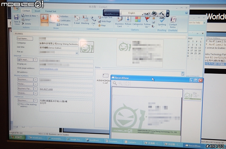The width and height of the screenshot is (226, 149).
Task: Switch to Google Translate taskbar item
Action: click(x=75, y=139)
